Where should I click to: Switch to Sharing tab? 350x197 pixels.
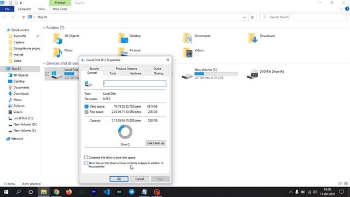coord(158,73)
